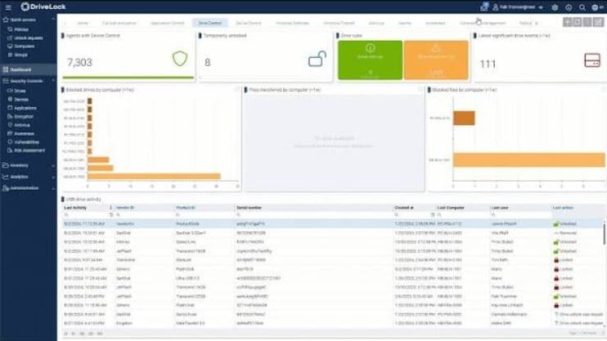Switch to the Windows Firewall tab
The width and height of the screenshot is (607, 341).
coord(339,23)
